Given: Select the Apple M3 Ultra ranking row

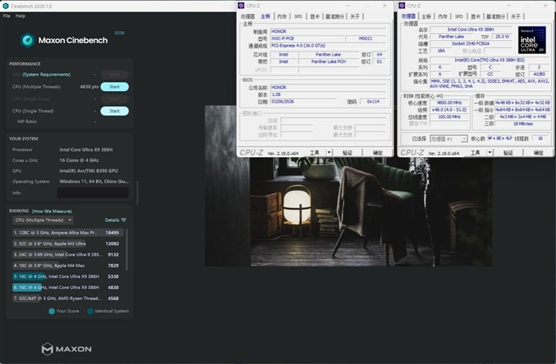Looking at the screenshot, I should (x=68, y=244).
